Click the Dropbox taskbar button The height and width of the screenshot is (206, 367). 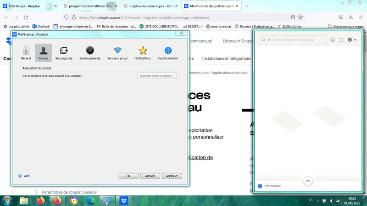pos(124,201)
